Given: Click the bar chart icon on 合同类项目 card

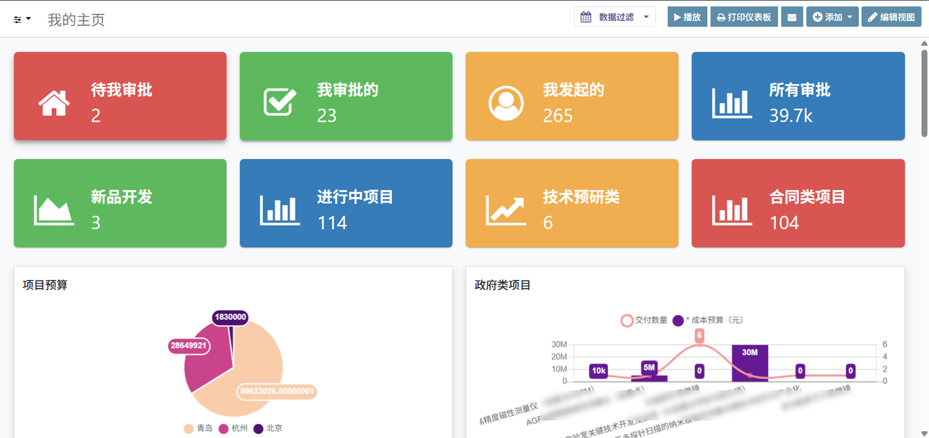Looking at the screenshot, I should tap(731, 210).
